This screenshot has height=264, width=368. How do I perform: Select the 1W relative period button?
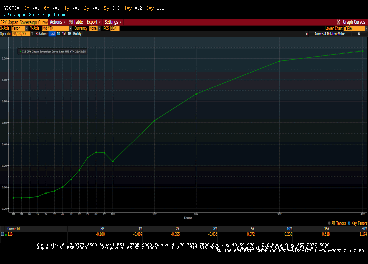click(64, 34)
